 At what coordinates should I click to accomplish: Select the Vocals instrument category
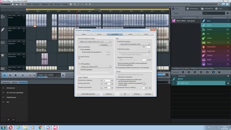click(215, 64)
